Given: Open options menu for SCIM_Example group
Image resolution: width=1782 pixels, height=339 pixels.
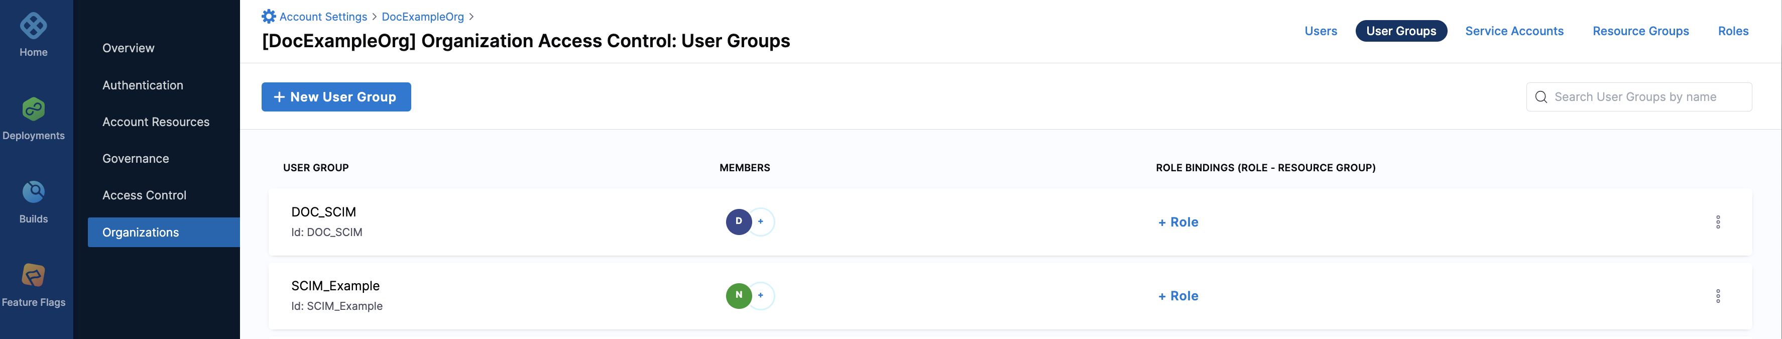Looking at the screenshot, I should point(1718,296).
